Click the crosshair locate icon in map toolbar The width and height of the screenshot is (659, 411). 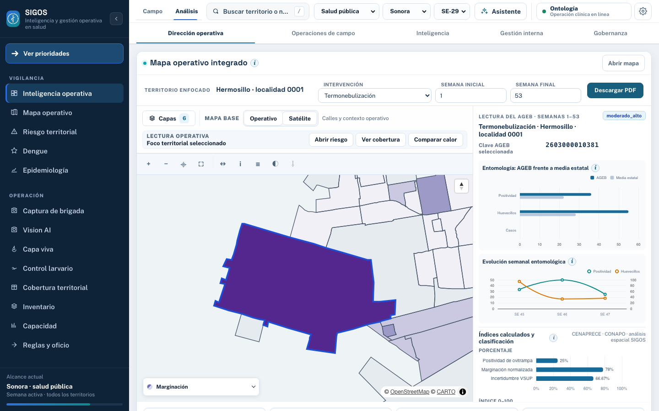[x=184, y=164]
